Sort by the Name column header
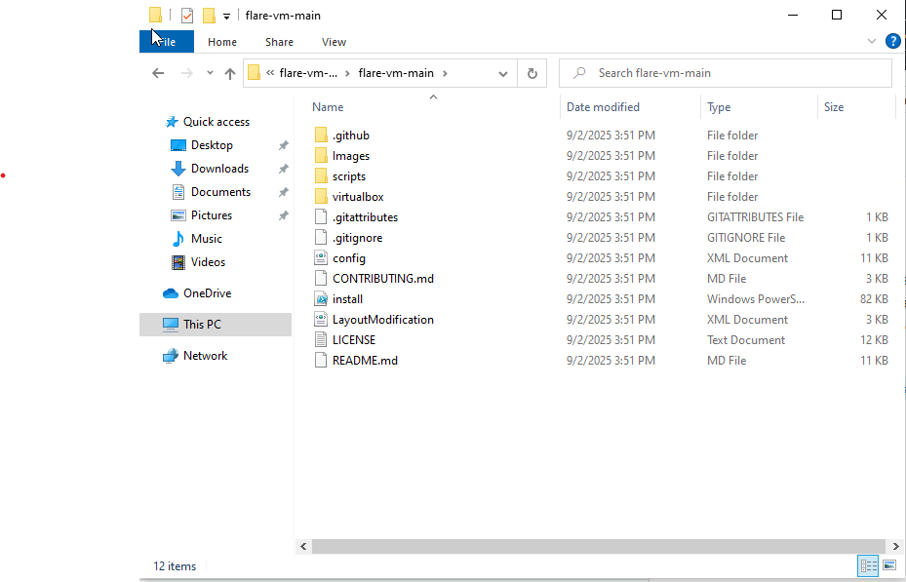906x582 pixels. (328, 107)
